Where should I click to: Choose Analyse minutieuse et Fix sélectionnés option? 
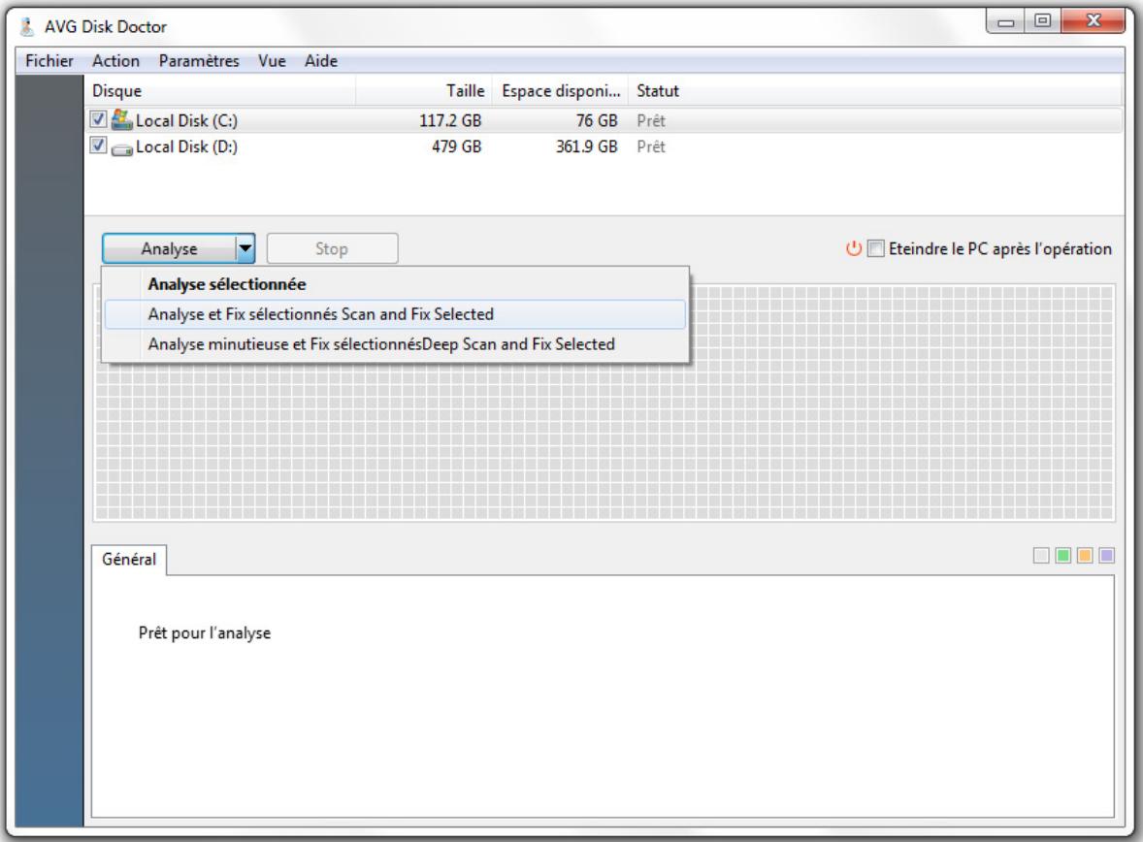click(394, 344)
